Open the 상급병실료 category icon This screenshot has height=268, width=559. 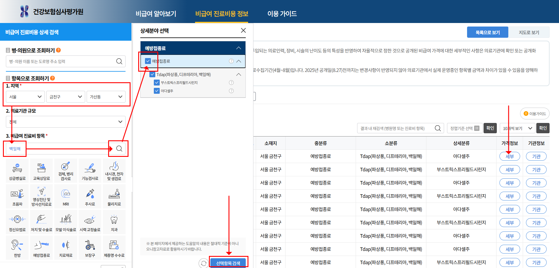pos(17,171)
